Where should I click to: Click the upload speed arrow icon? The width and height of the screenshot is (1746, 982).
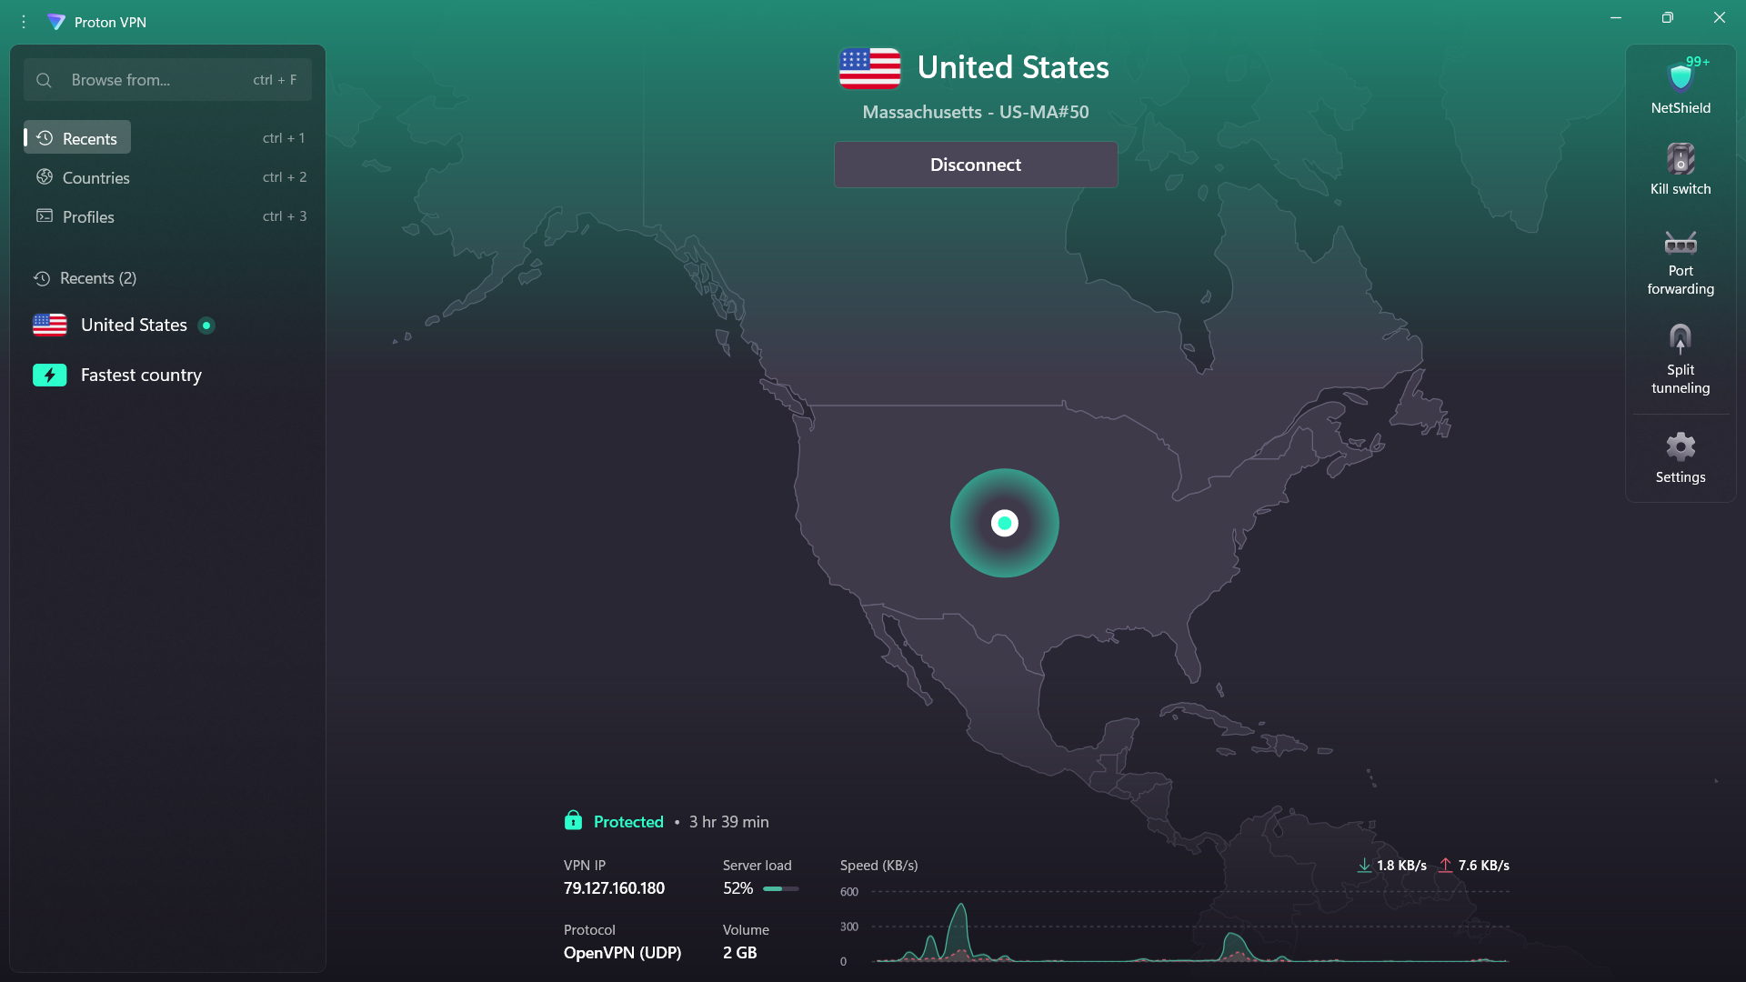[x=1445, y=866]
